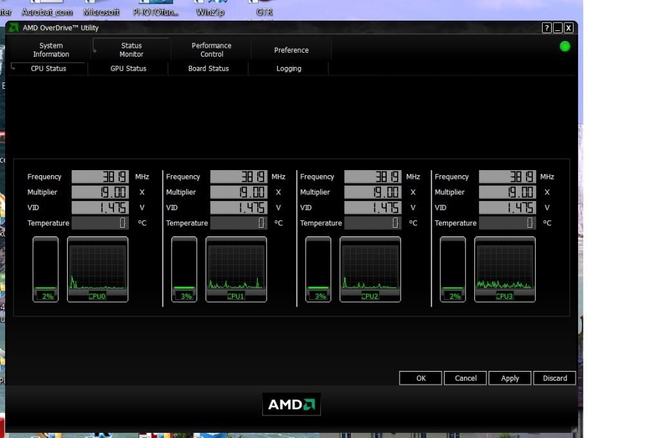This screenshot has width=660, height=438.
Task: Select the GPU Status sub-tab
Action: click(128, 68)
